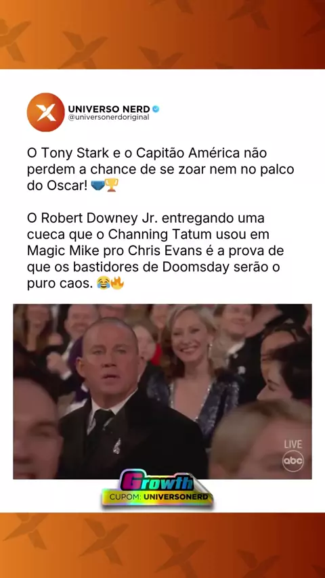Click the first paragraph about Tony Stark
This screenshot has width=325, height=578.
pos(160,169)
